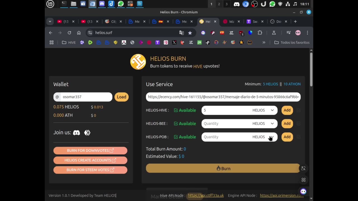The height and width of the screenshot is (201, 358).
Task: Click the shield tray icon
Action: click(x=280, y=4)
